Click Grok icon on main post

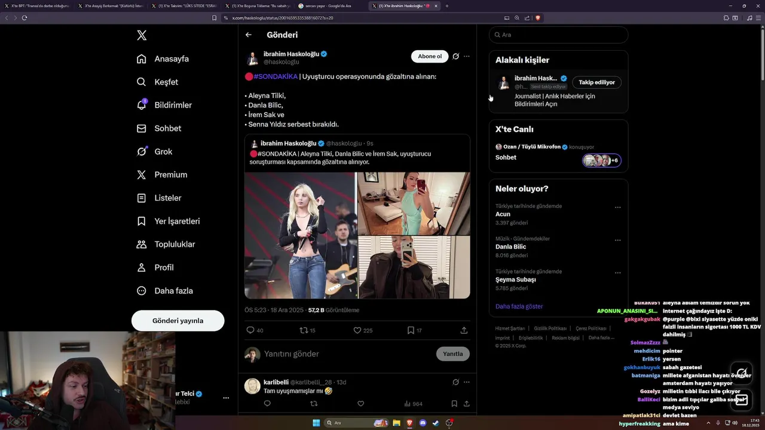pos(456,56)
